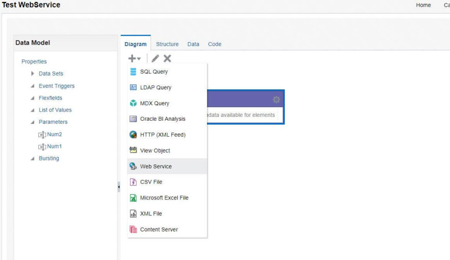Collapse the Flexfields node arrow
Screen dimensions: 450x260
33,98
